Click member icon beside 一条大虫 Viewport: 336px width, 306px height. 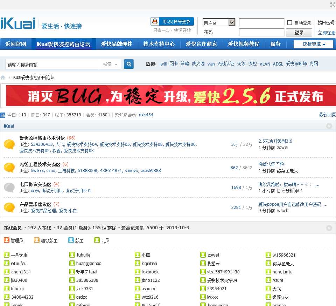pos(7,255)
